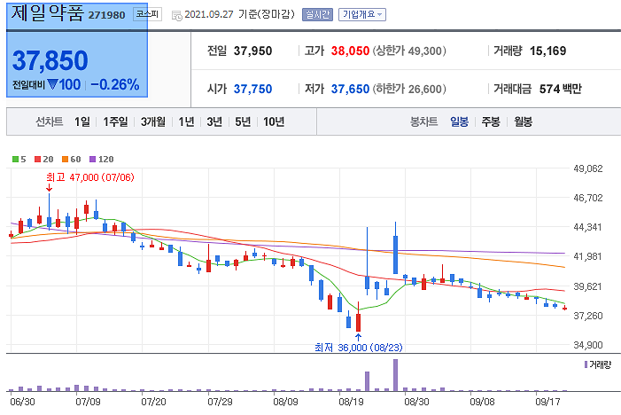The height and width of the screenshot is (415, 621).
Task: Click the 저가 value 37,650
Action: click(x=350, y=89)
